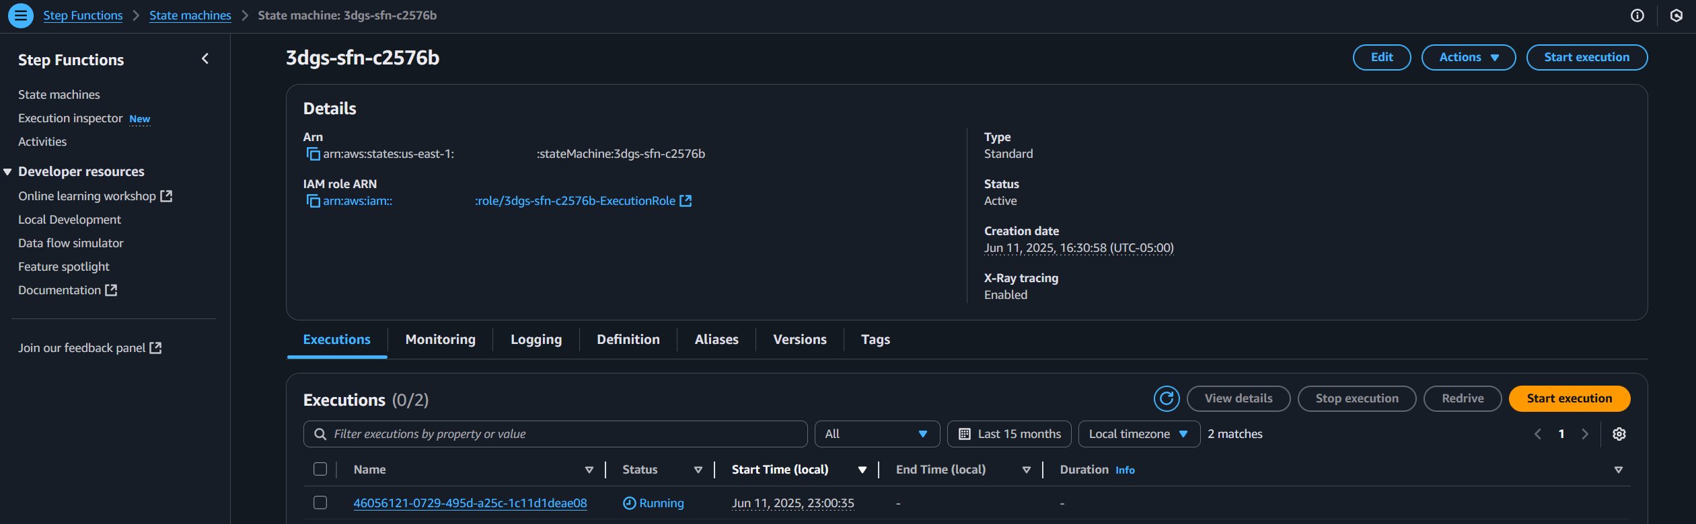Click the View details button

[1239, 398]
